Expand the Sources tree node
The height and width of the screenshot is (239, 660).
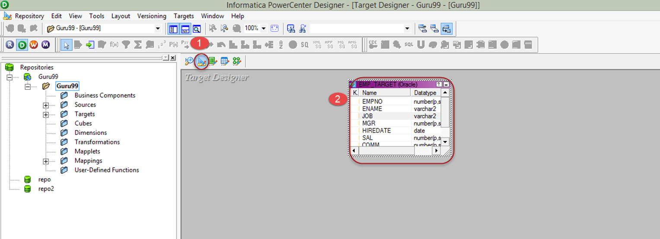pos(46,105)
